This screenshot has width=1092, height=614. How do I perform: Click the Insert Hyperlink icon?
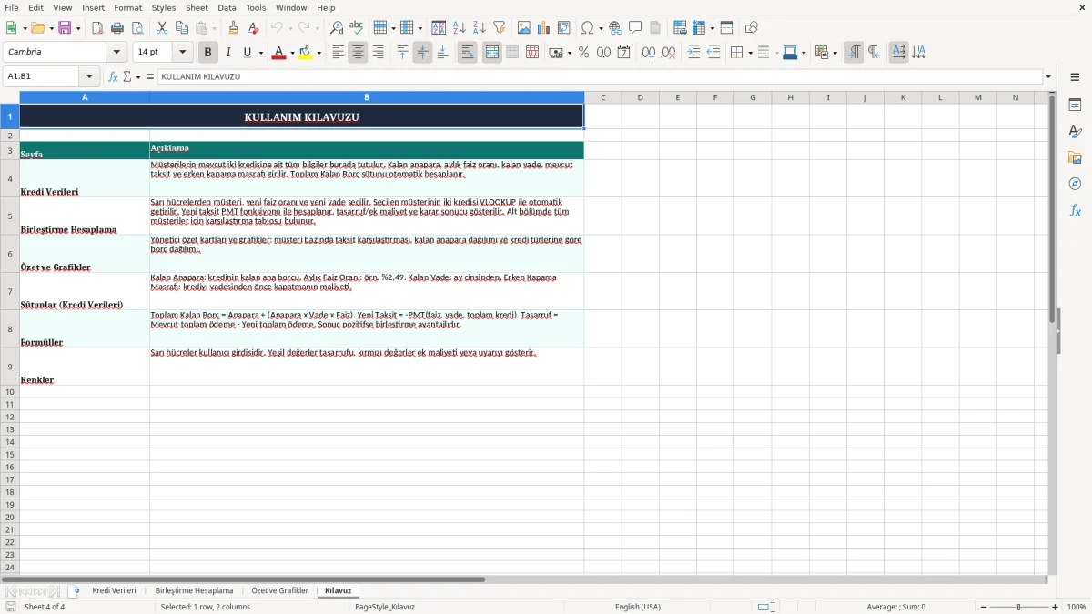click(x=615, y=28)
